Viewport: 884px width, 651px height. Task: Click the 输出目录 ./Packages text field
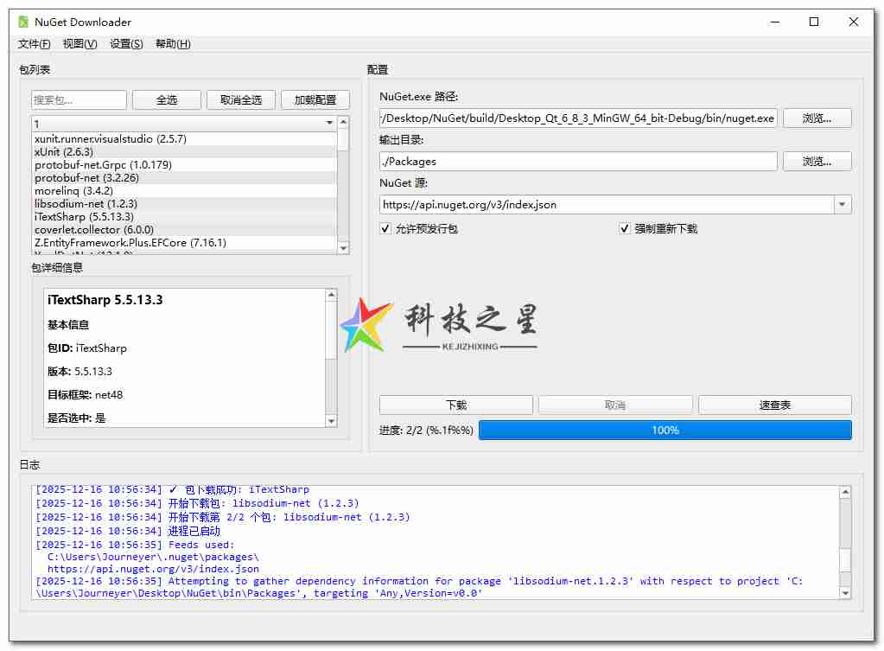(577, 161)
